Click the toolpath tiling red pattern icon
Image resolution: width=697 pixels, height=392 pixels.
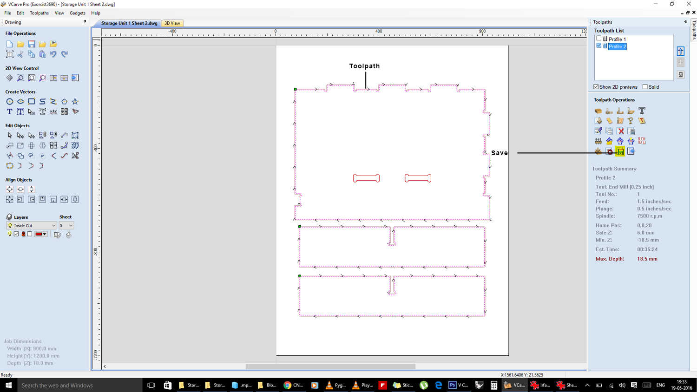[642, 141]
